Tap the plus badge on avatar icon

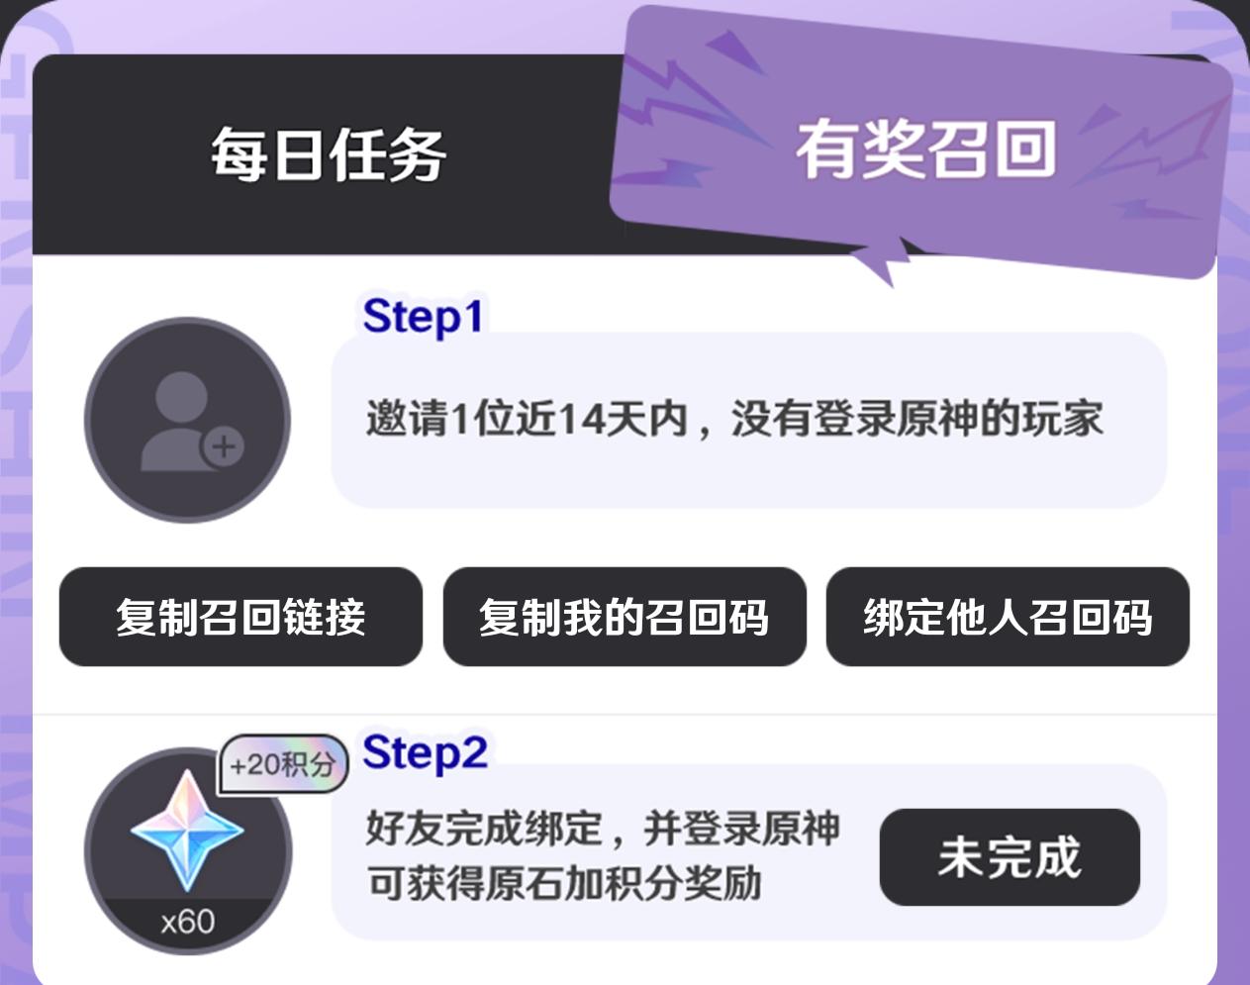coord(225,446)
